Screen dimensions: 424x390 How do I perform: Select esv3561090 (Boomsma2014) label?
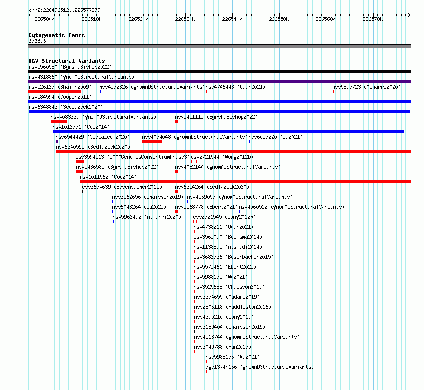(228, 237)
